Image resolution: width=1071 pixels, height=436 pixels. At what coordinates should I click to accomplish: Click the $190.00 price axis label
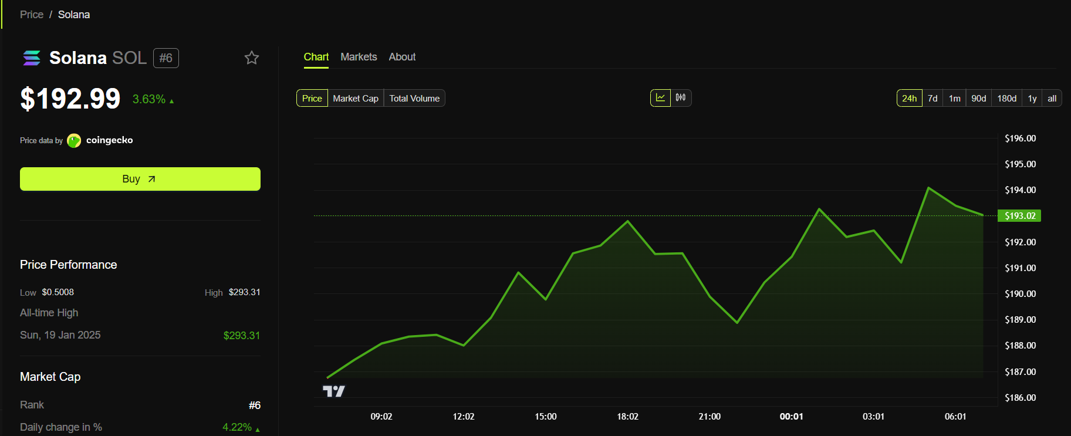[x=1021, y=294]
